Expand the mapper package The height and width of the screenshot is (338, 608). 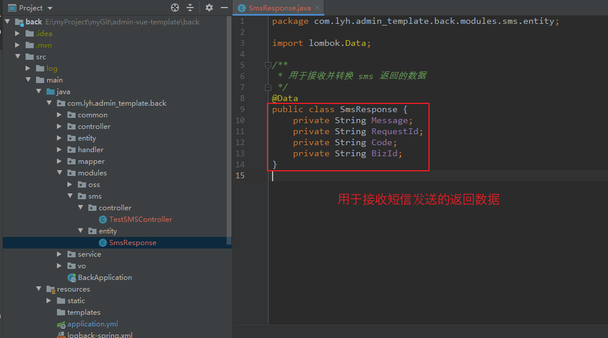pyautogui.click(x=59, y=161)
